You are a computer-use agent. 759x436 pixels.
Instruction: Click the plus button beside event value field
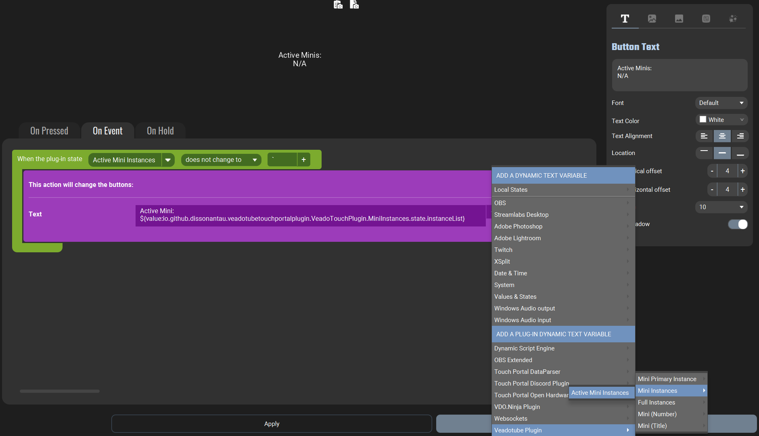304,160
